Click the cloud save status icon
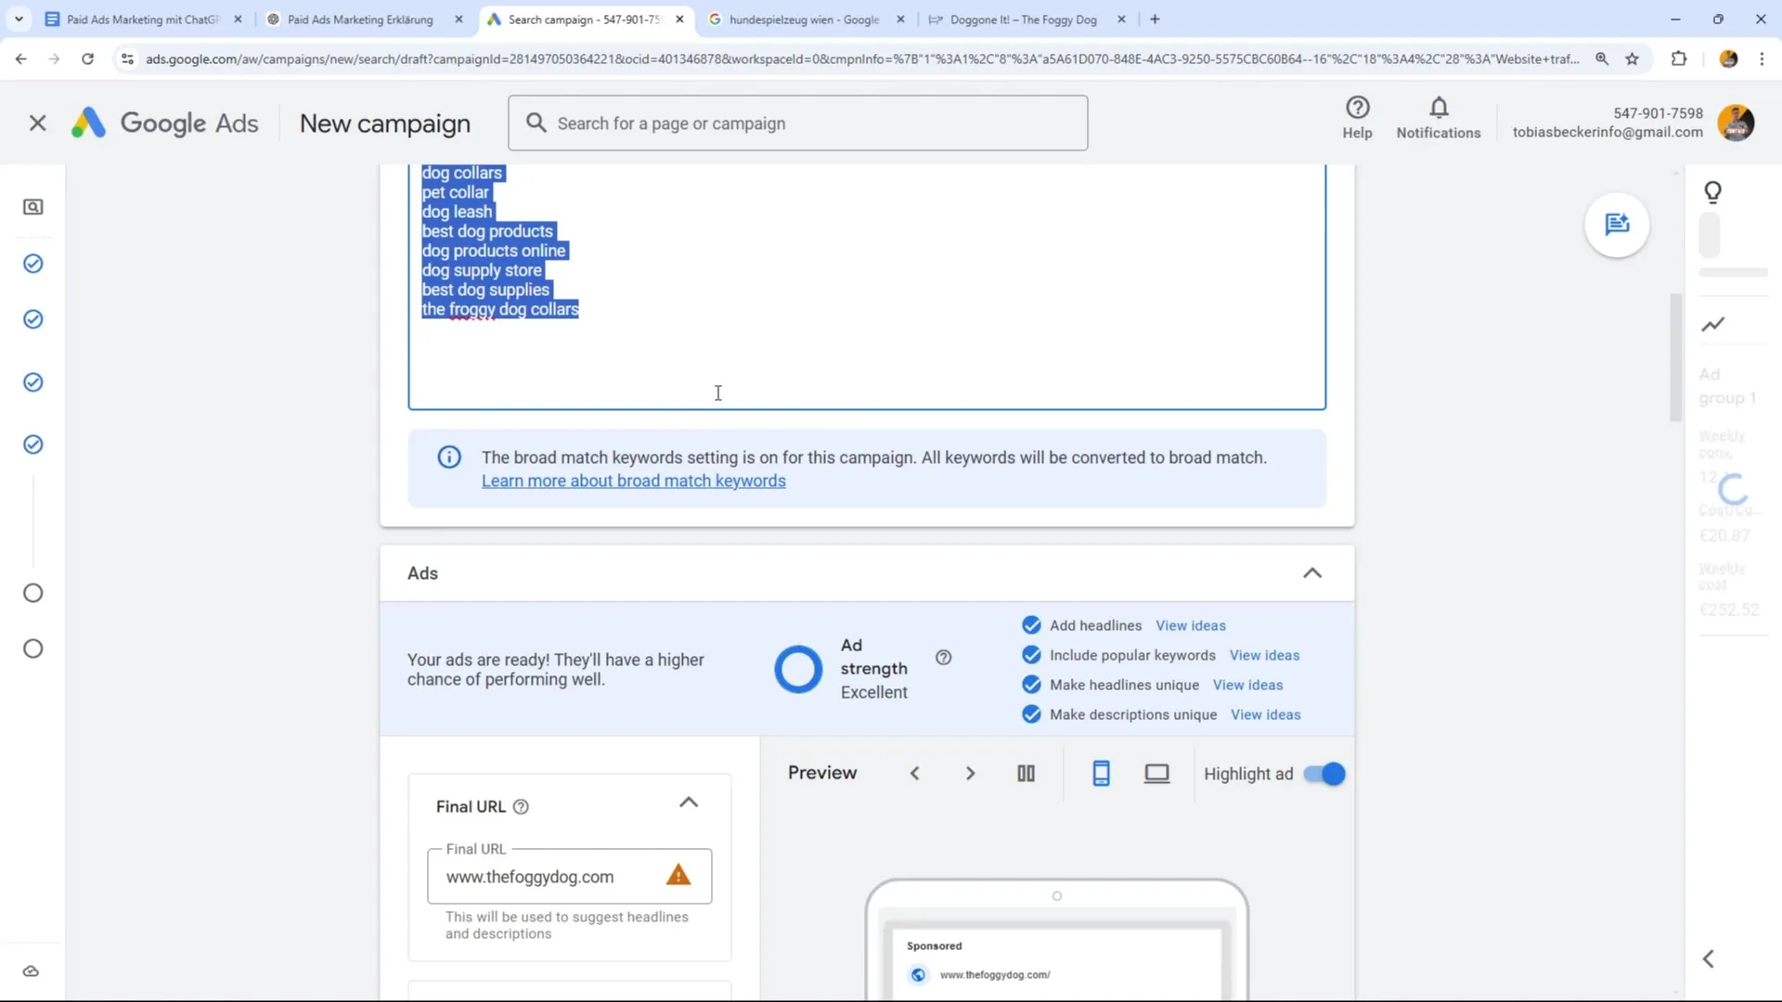This screenshot has height=1002, width=1782. tap(31, 971)
